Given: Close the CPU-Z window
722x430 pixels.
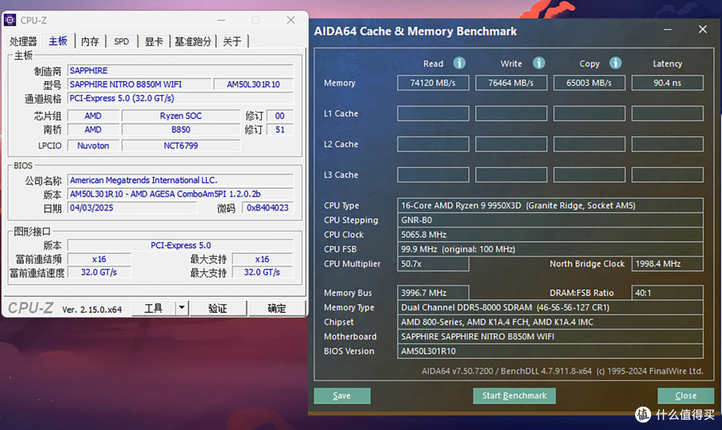Looking at the screenshot, I should coord(291,20).
